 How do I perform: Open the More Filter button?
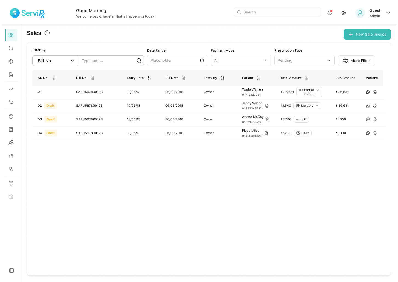point(356,61)
